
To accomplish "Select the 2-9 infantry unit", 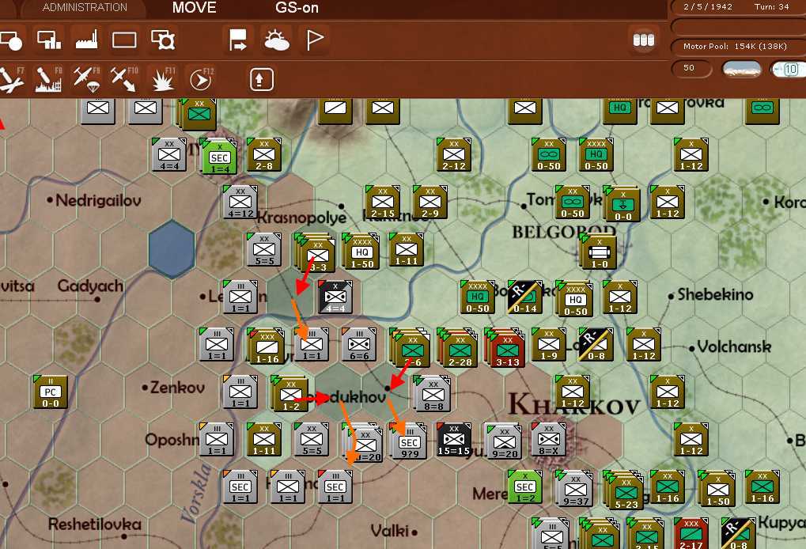I will pos(430,202).
